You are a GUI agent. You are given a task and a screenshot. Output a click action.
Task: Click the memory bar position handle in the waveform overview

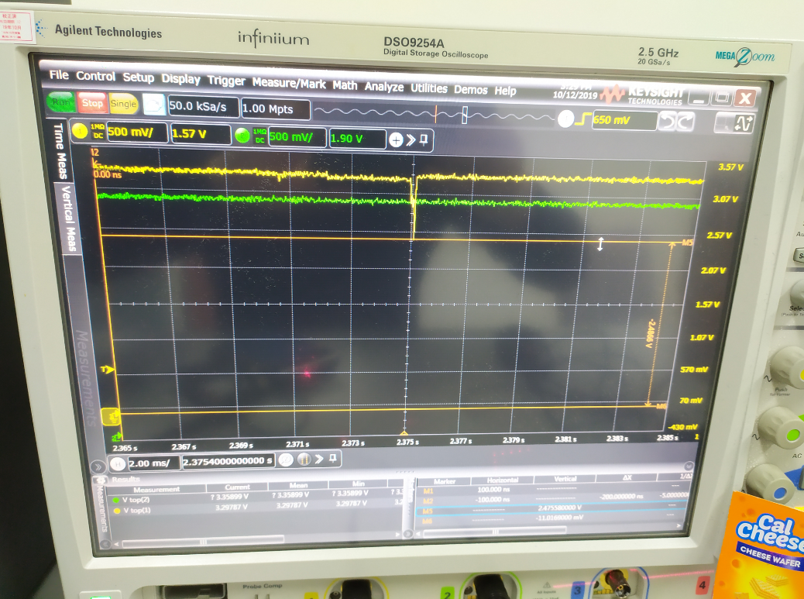click(464, 115)
